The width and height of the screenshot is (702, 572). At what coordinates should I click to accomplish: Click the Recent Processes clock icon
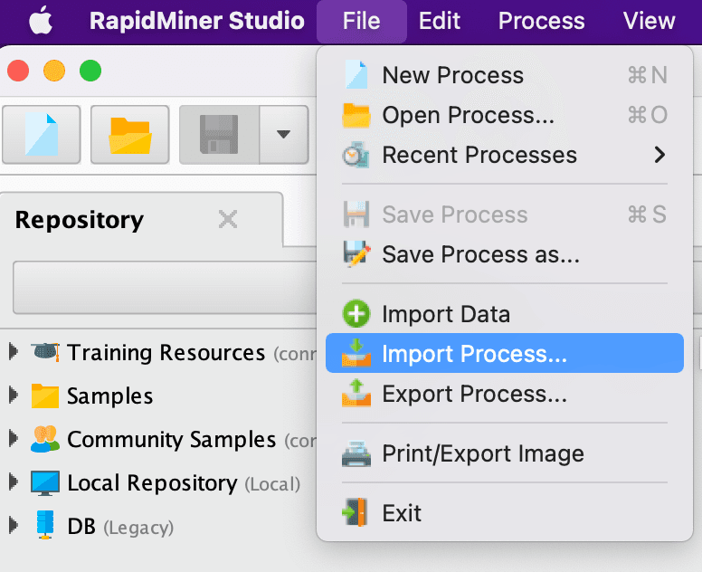(356, 155)
